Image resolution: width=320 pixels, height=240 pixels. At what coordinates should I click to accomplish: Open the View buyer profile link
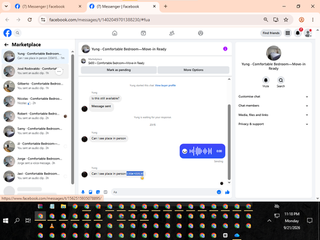click(165, 85)
